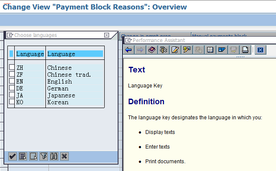This screenshot has height=171, width=276.
Task: Click the 'ZH' language key cell
Action: pos(30,68)
